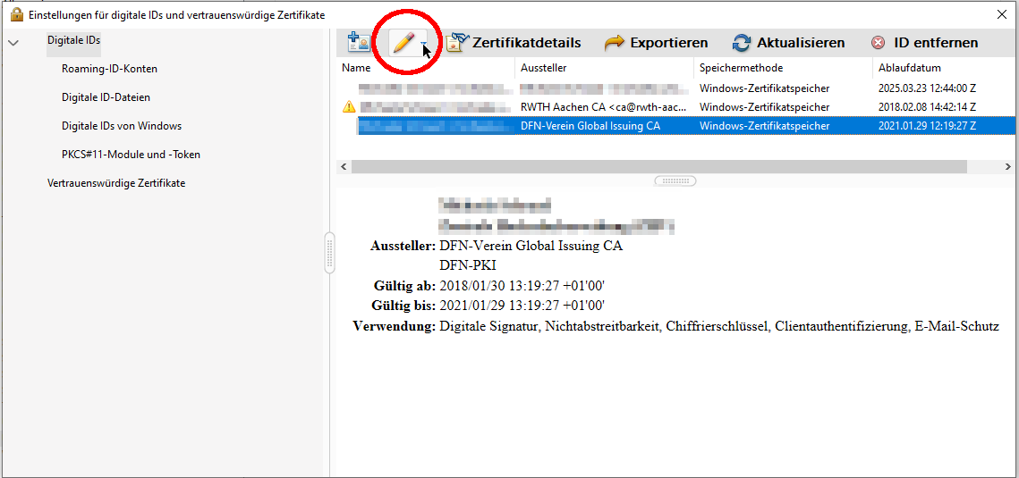Click ID entfernen button
Image resolution: width=1019 pixels, height=478 pixels.
(925, 43)
